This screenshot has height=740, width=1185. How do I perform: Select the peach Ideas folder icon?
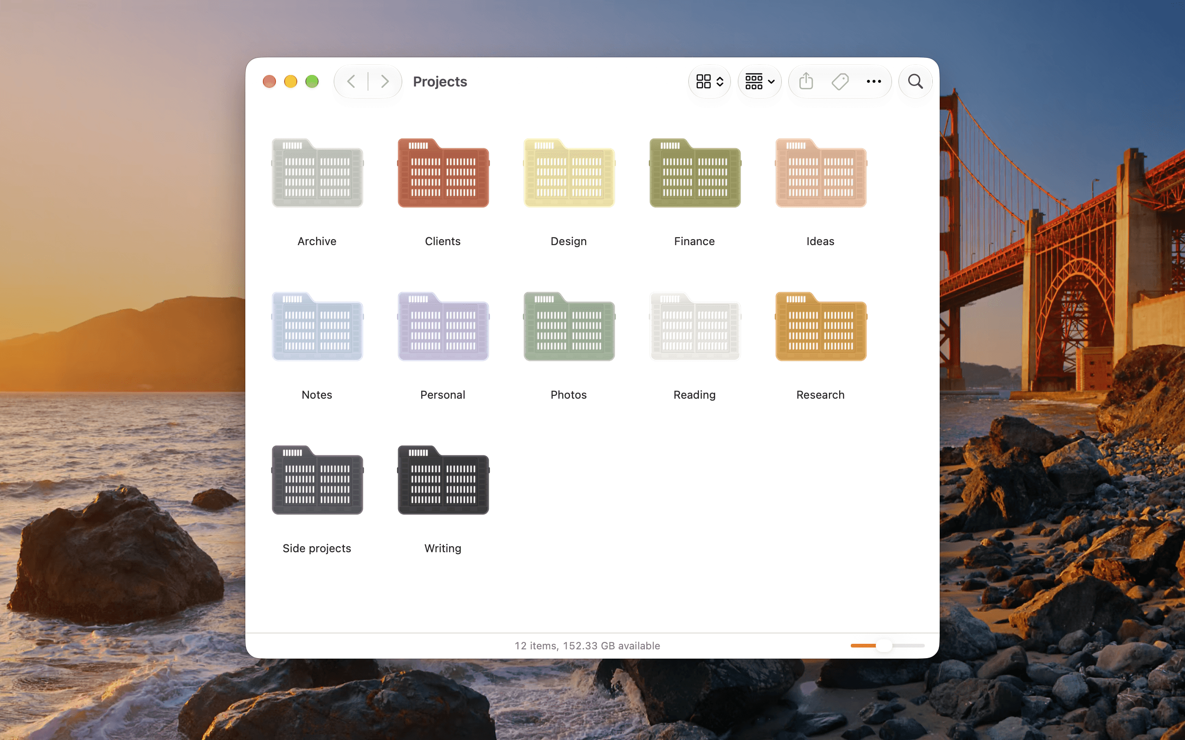(x=821, y=173)
